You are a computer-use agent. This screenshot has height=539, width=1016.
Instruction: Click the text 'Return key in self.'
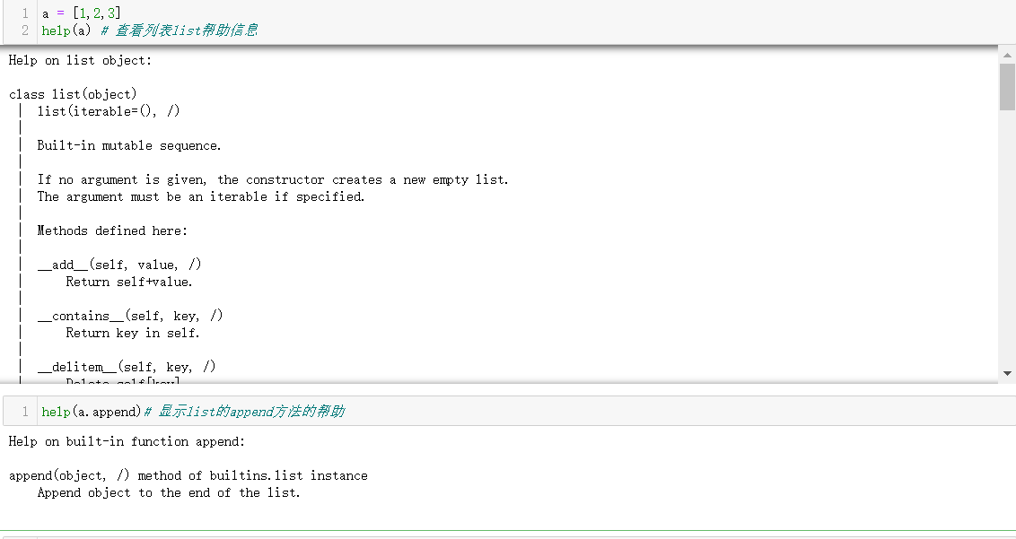(133, 333)
